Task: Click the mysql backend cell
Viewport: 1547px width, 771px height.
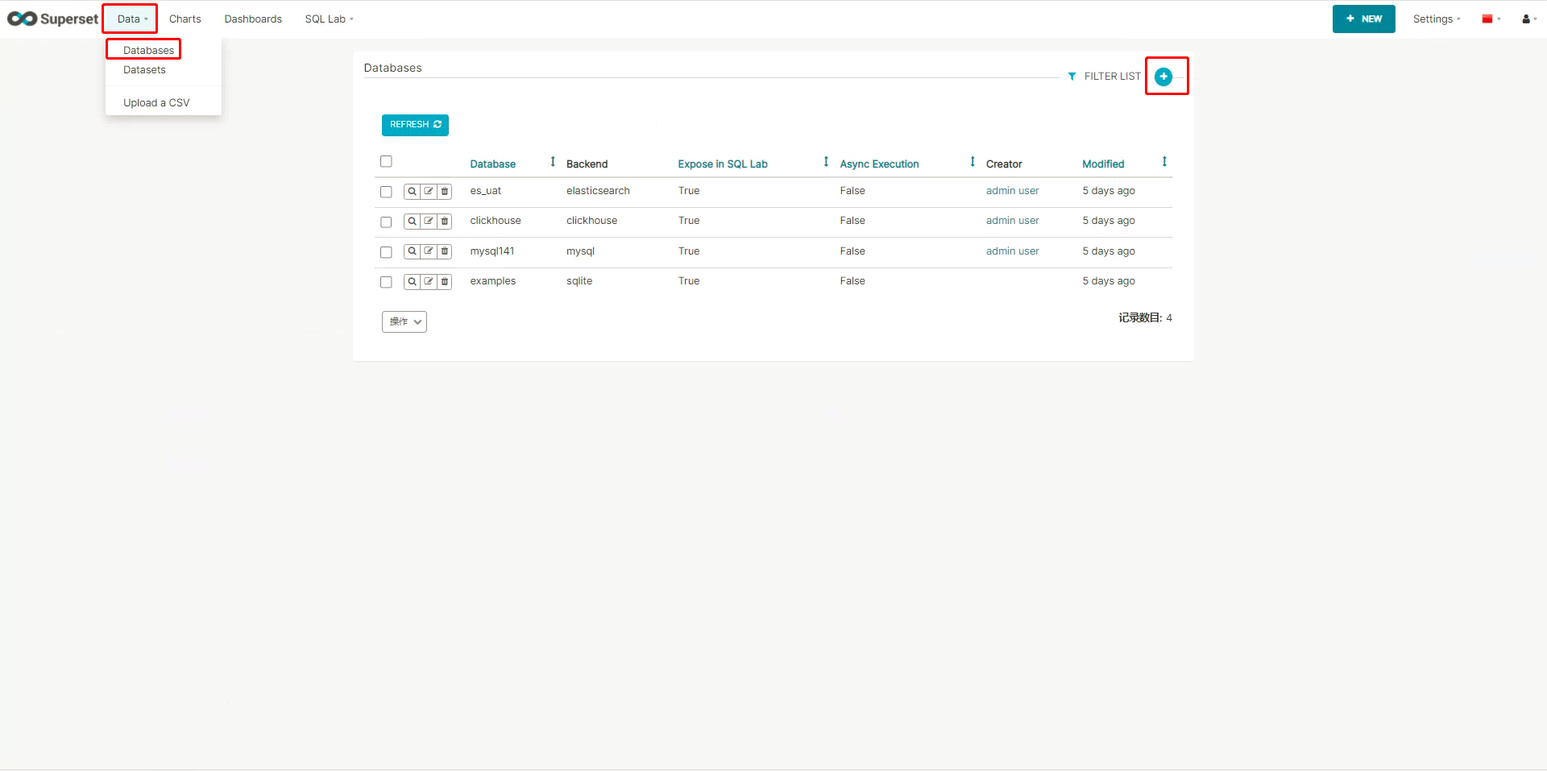Action: [x=580, y=251]
